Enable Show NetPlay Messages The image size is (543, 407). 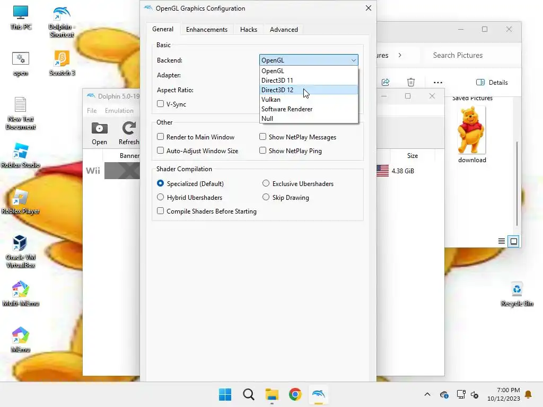(263, 137)
